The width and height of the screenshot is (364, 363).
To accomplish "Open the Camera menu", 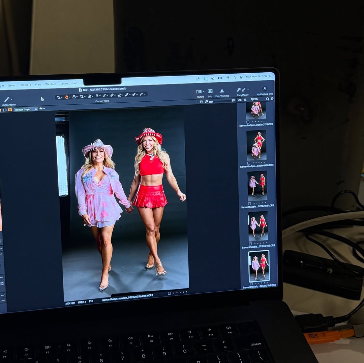I will (x=26, y=85).
